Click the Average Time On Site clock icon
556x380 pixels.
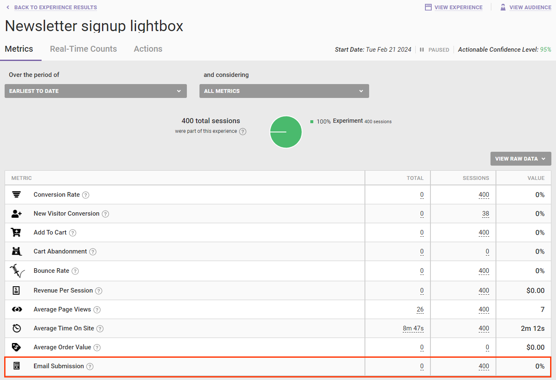(x=16, y=328)
